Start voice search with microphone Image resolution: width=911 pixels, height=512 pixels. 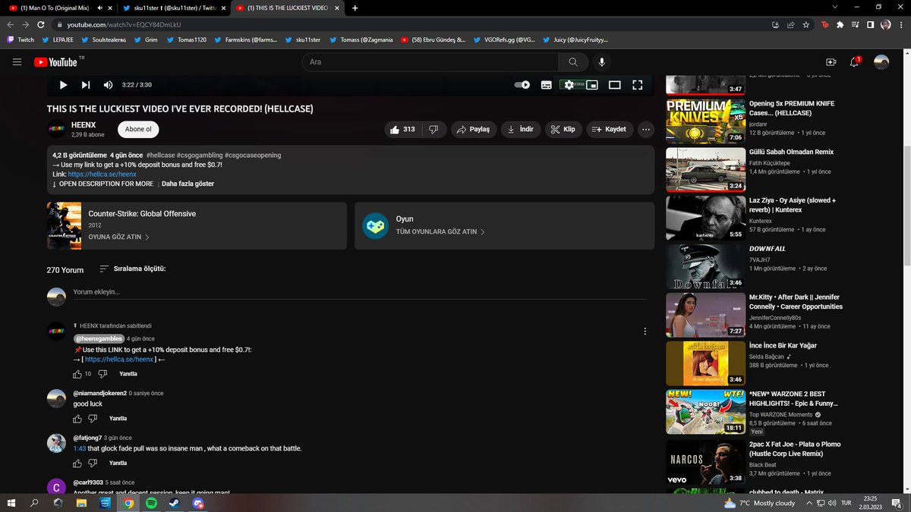point(602,62)
